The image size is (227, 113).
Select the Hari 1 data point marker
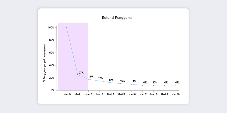pos(78,75)
